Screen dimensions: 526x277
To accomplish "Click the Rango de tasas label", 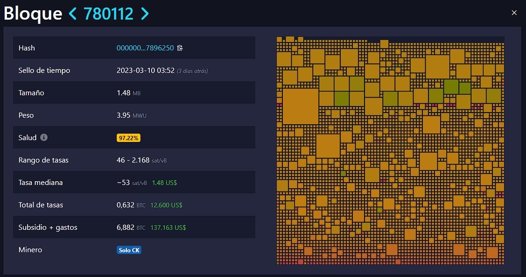I will [x=43, y=160].
